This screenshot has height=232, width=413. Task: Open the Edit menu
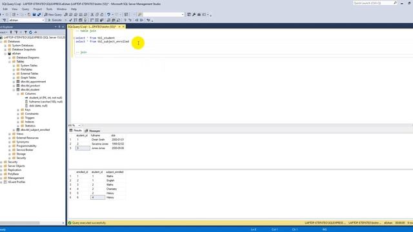click(5, 9)
